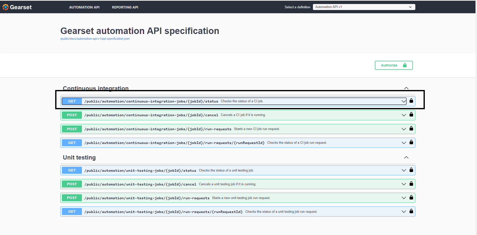
Task: Open the api-specification.json link
Action: [x=95, y=39]
